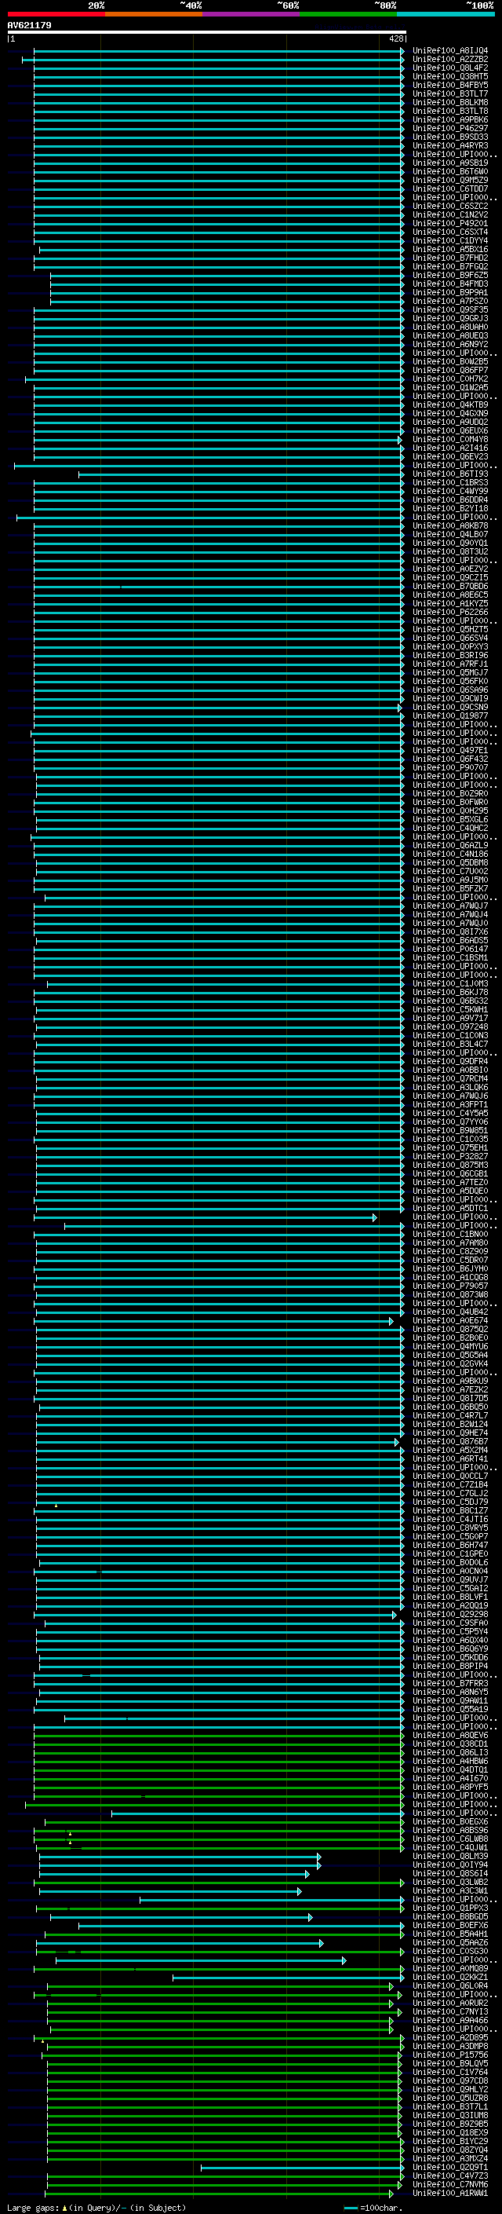Image resolution: width=502 pixels, height=2214 pixels.
Task: Select the UniRef100_A4RYR3 label
Action: point(450,145)
